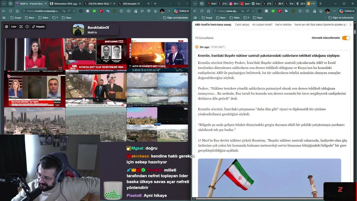The width and height of the screenshot is (357, 201).
Task: Select KATAR'DA ŞEHİT OLAN TEKNİSYENLERE VEDA channel
Action: 96,55
